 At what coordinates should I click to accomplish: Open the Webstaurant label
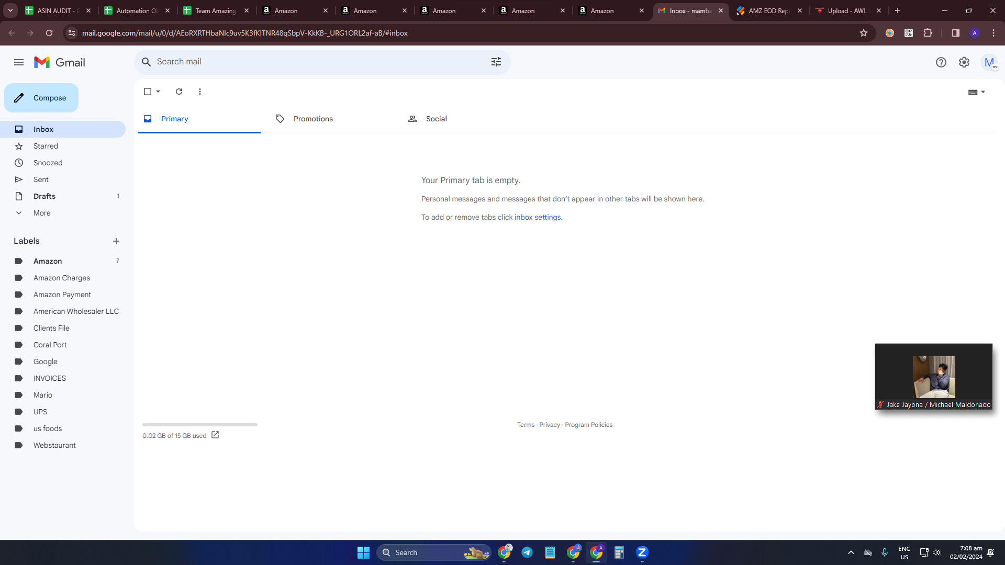pyautogui.click(x=63, y=445)
